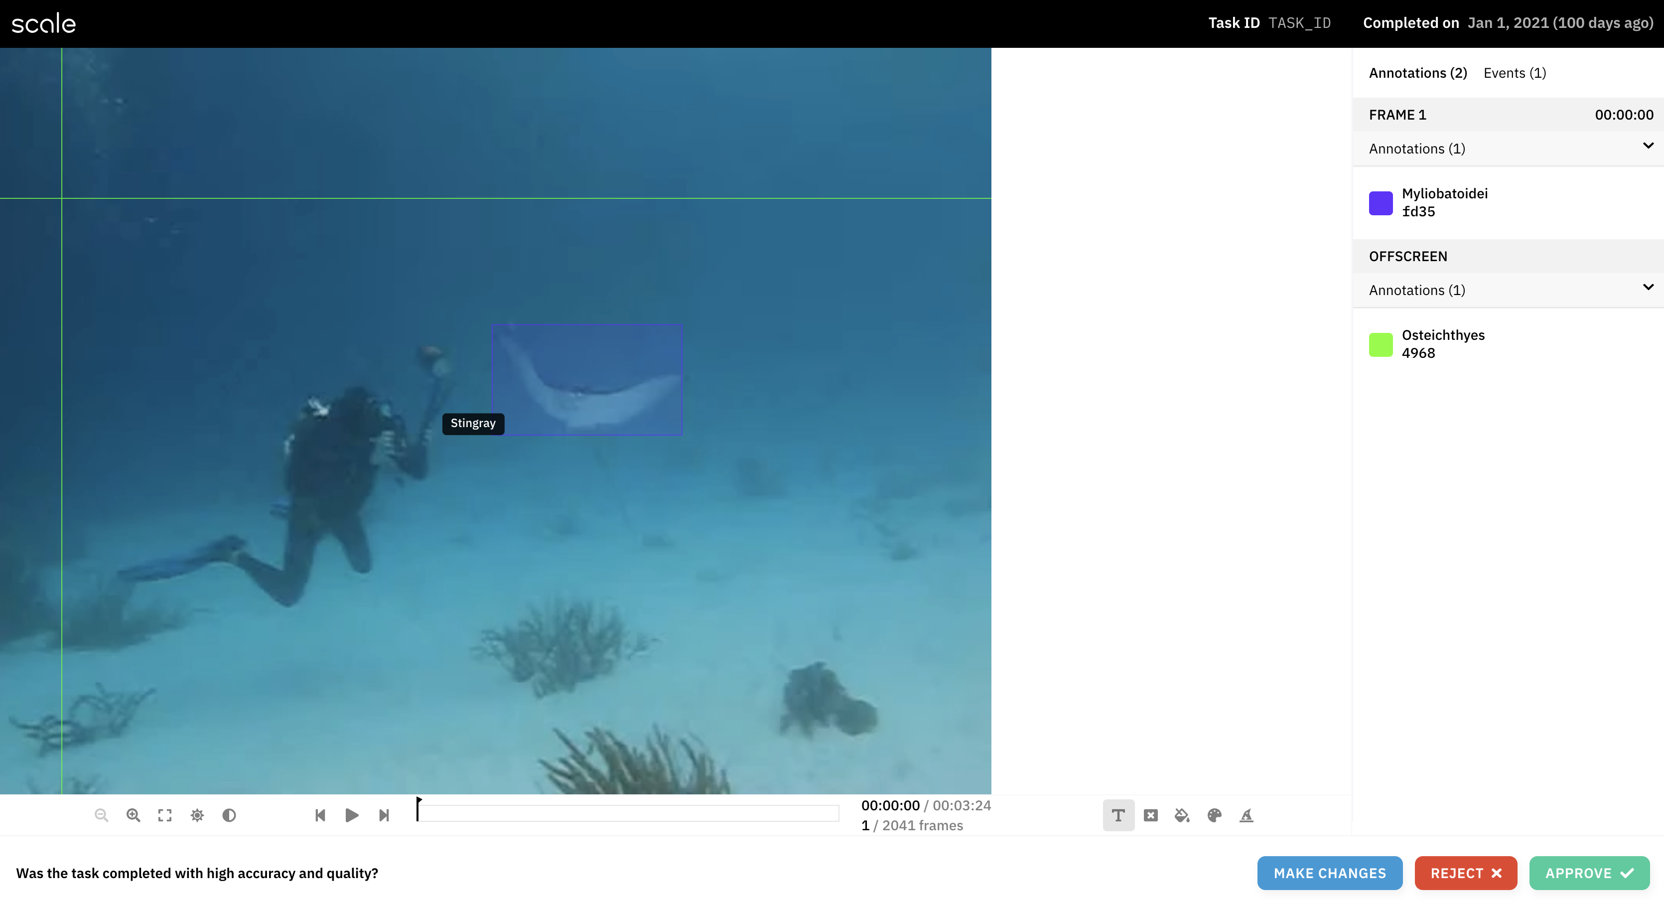Click the Reject button
1664x904 pixels.
pos(1465,873)
